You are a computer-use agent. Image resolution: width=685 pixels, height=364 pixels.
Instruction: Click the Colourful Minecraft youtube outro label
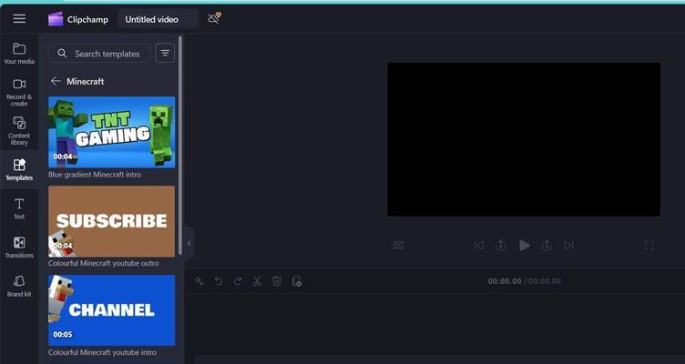104,264
